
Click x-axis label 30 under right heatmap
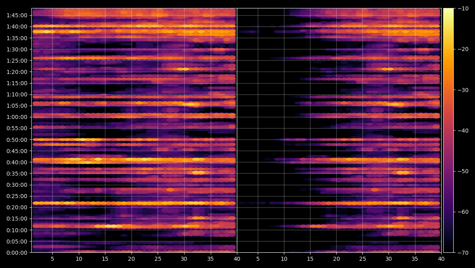coord(389,259)
